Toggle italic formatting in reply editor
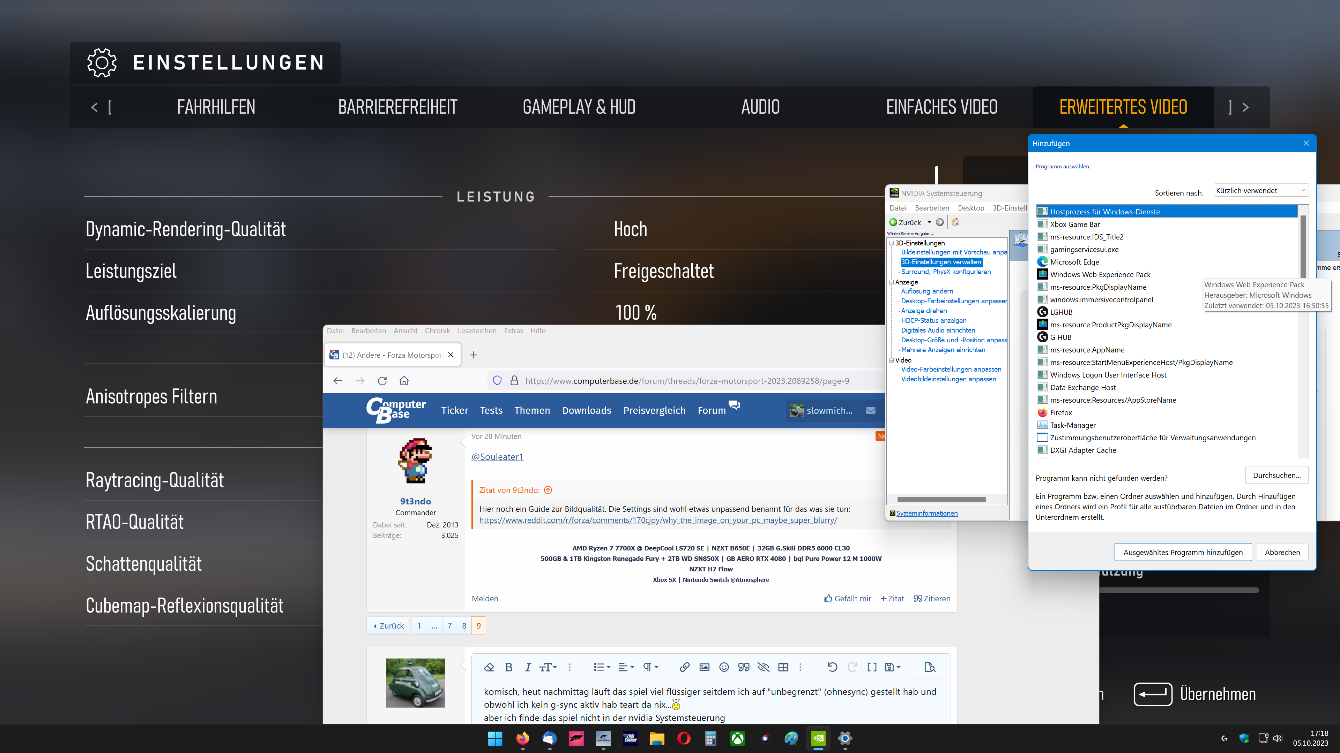The image size is (1340, 753). tap(528, 667)
